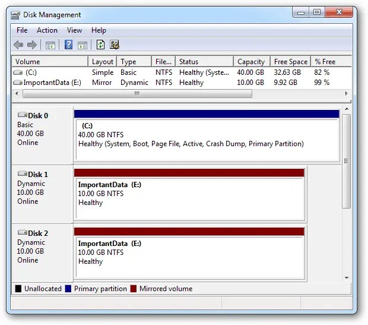Viewport: 368px width, 325px height.
Task: Click the disk pane vertical scrollbar thumb
Action: coord(346,161)
